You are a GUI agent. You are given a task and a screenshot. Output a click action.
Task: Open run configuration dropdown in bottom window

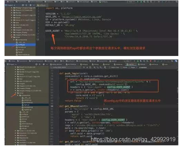[128, 61]
